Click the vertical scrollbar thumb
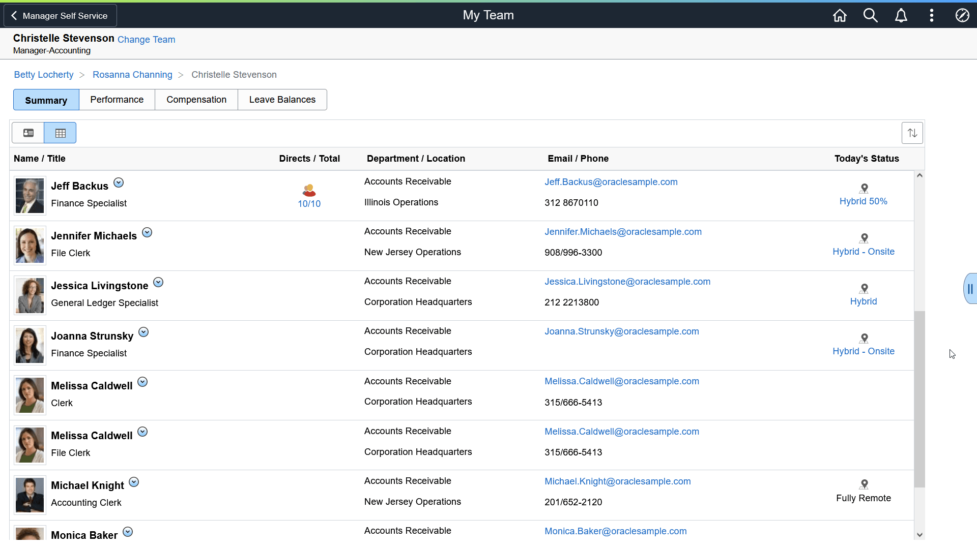The height and width of the screenshot is (549, 977). [x=919, y=399]
